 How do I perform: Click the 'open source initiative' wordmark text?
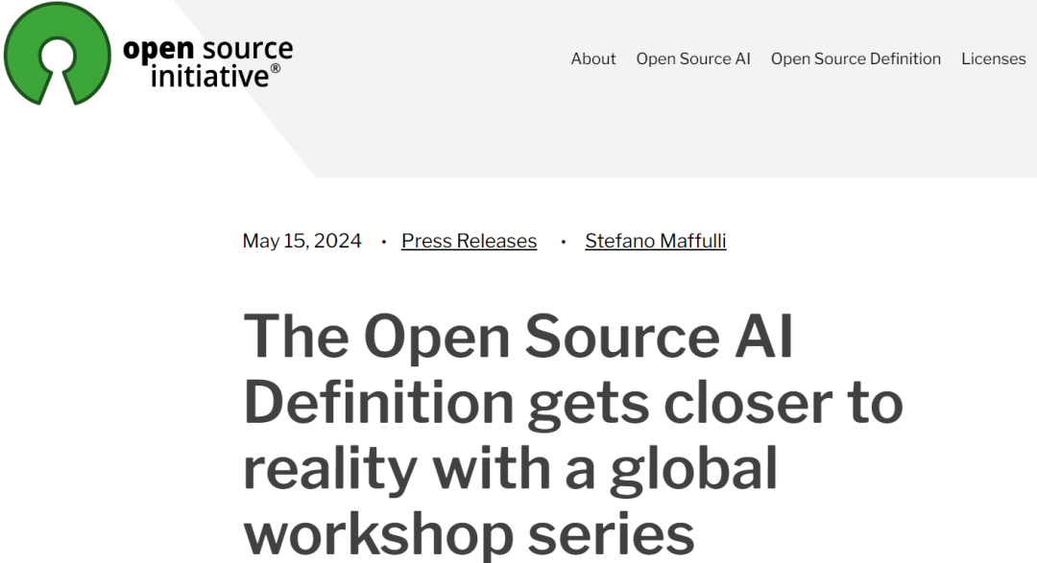tap(207, 62)
